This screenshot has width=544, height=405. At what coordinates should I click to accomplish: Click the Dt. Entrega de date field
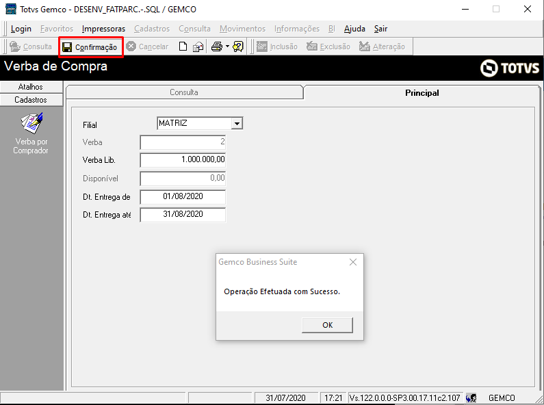tap(183, 196)
